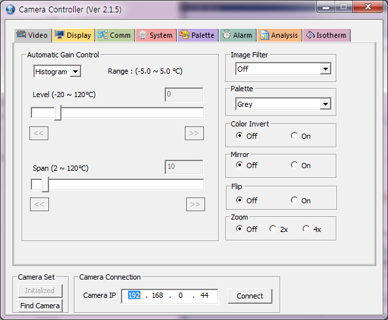The width and height of the screenshot is (388, 320).
Task: Click the Comm tab network icon
Action: [x=103, y=35]
